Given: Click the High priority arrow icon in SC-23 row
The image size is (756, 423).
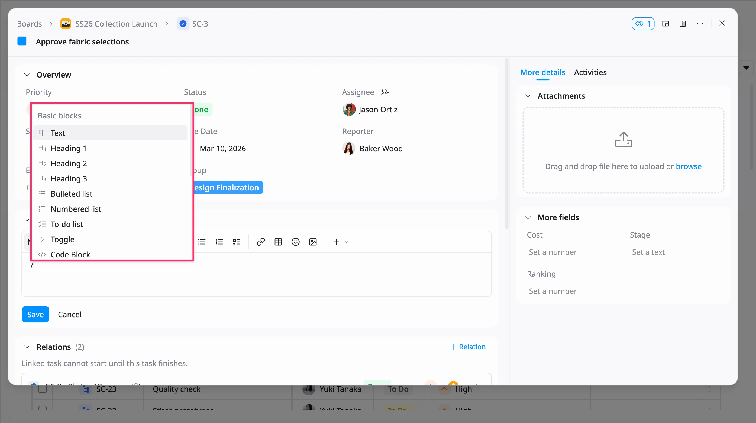Looking at the screenshot, I should coord(444,389).
